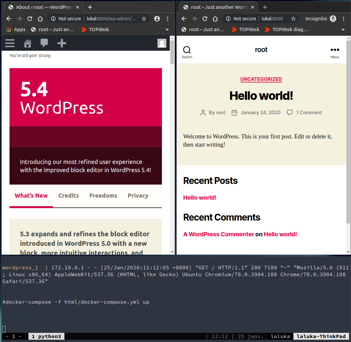Viewport: 351px width, 342px height.
Task: Close the root Just another WordPress tab
Action: click(253, 7)
